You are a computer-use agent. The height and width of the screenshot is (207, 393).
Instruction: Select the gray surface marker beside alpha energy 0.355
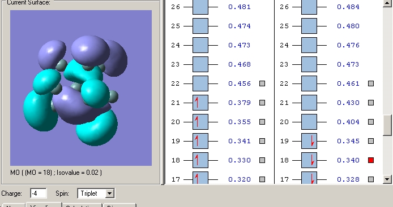(262, 122)
